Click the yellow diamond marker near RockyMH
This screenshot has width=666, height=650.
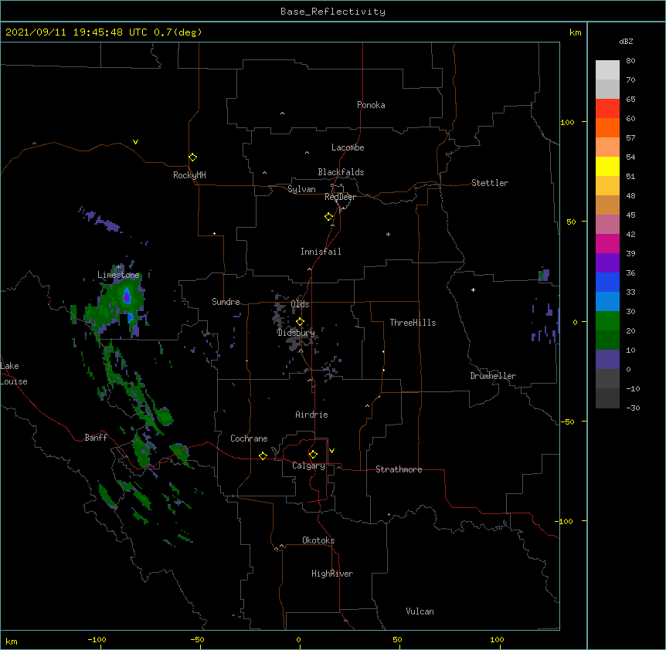[192, 157]
